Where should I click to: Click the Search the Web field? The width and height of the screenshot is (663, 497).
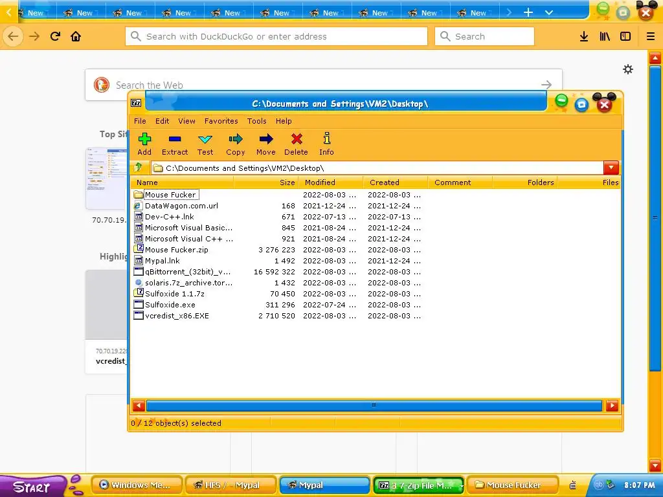coord(324,85)
